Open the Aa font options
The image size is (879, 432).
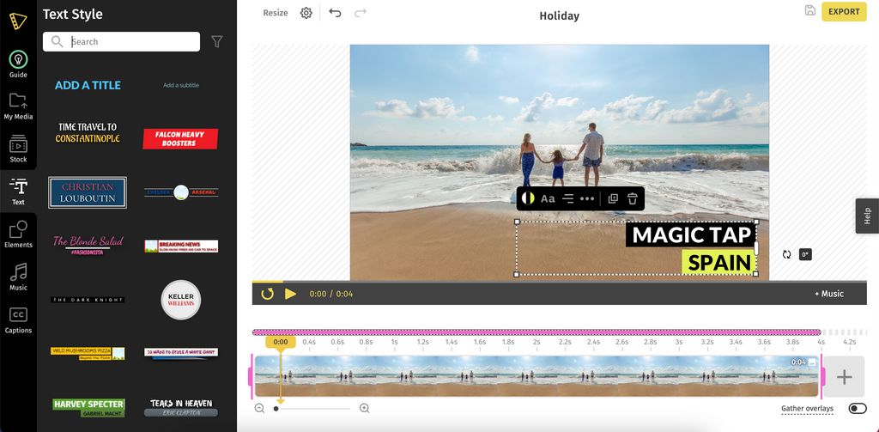pos(548,198)
